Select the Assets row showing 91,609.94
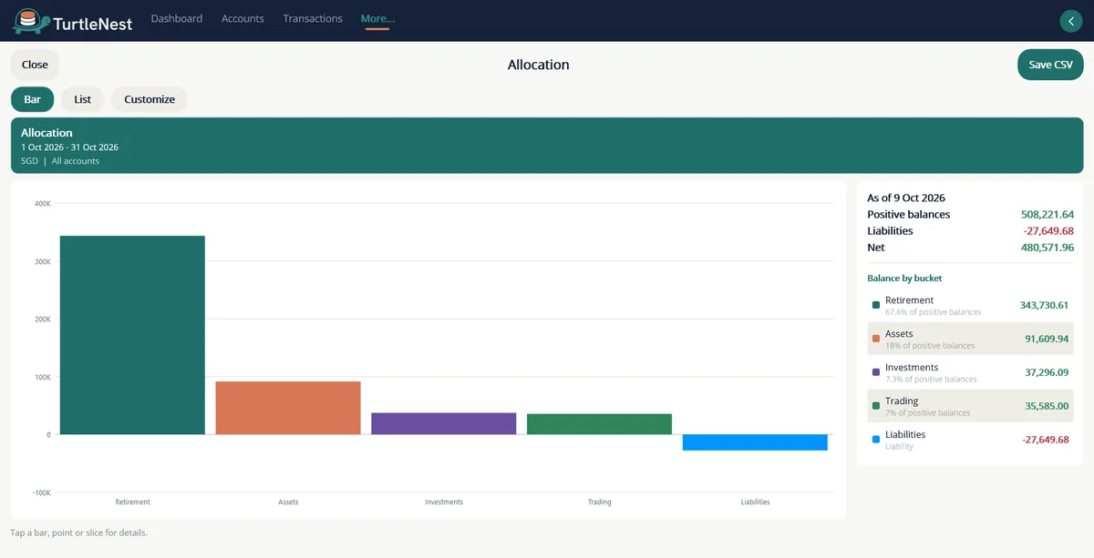 pos(970,339)
